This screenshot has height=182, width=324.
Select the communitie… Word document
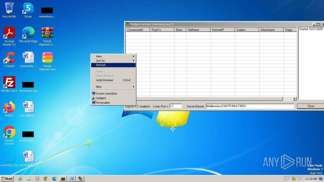[x=28, y=60]
